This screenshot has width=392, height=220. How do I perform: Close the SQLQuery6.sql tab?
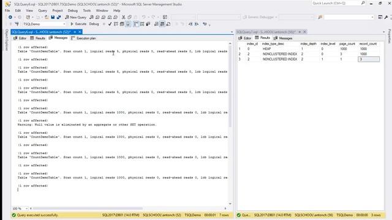(x=80, y=32)
